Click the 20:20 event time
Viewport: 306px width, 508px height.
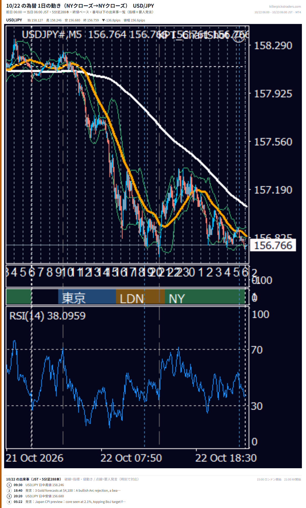(18, 496)
